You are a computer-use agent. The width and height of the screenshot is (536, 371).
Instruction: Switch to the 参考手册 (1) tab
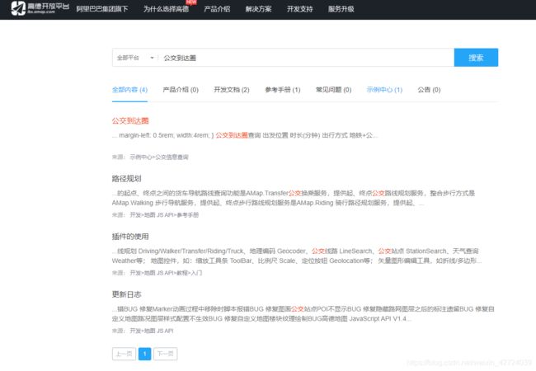[x=282, y=90]
